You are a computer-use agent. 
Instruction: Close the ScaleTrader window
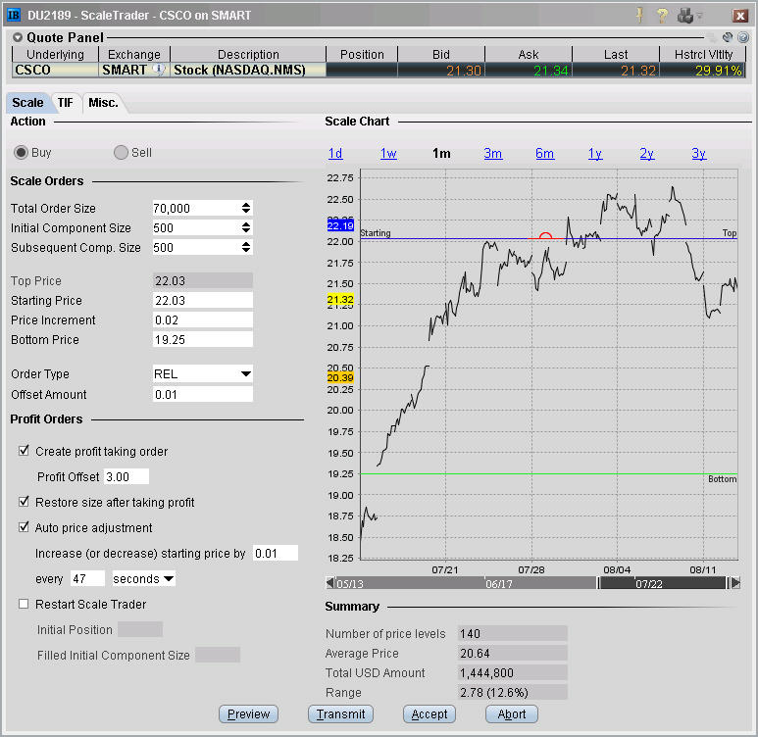tap(739, 16)
